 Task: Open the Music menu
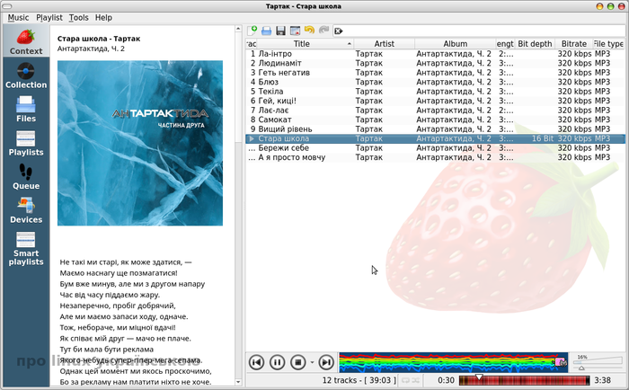(18, 18)
